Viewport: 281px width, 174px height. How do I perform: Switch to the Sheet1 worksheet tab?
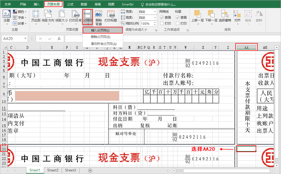[35, 170]
